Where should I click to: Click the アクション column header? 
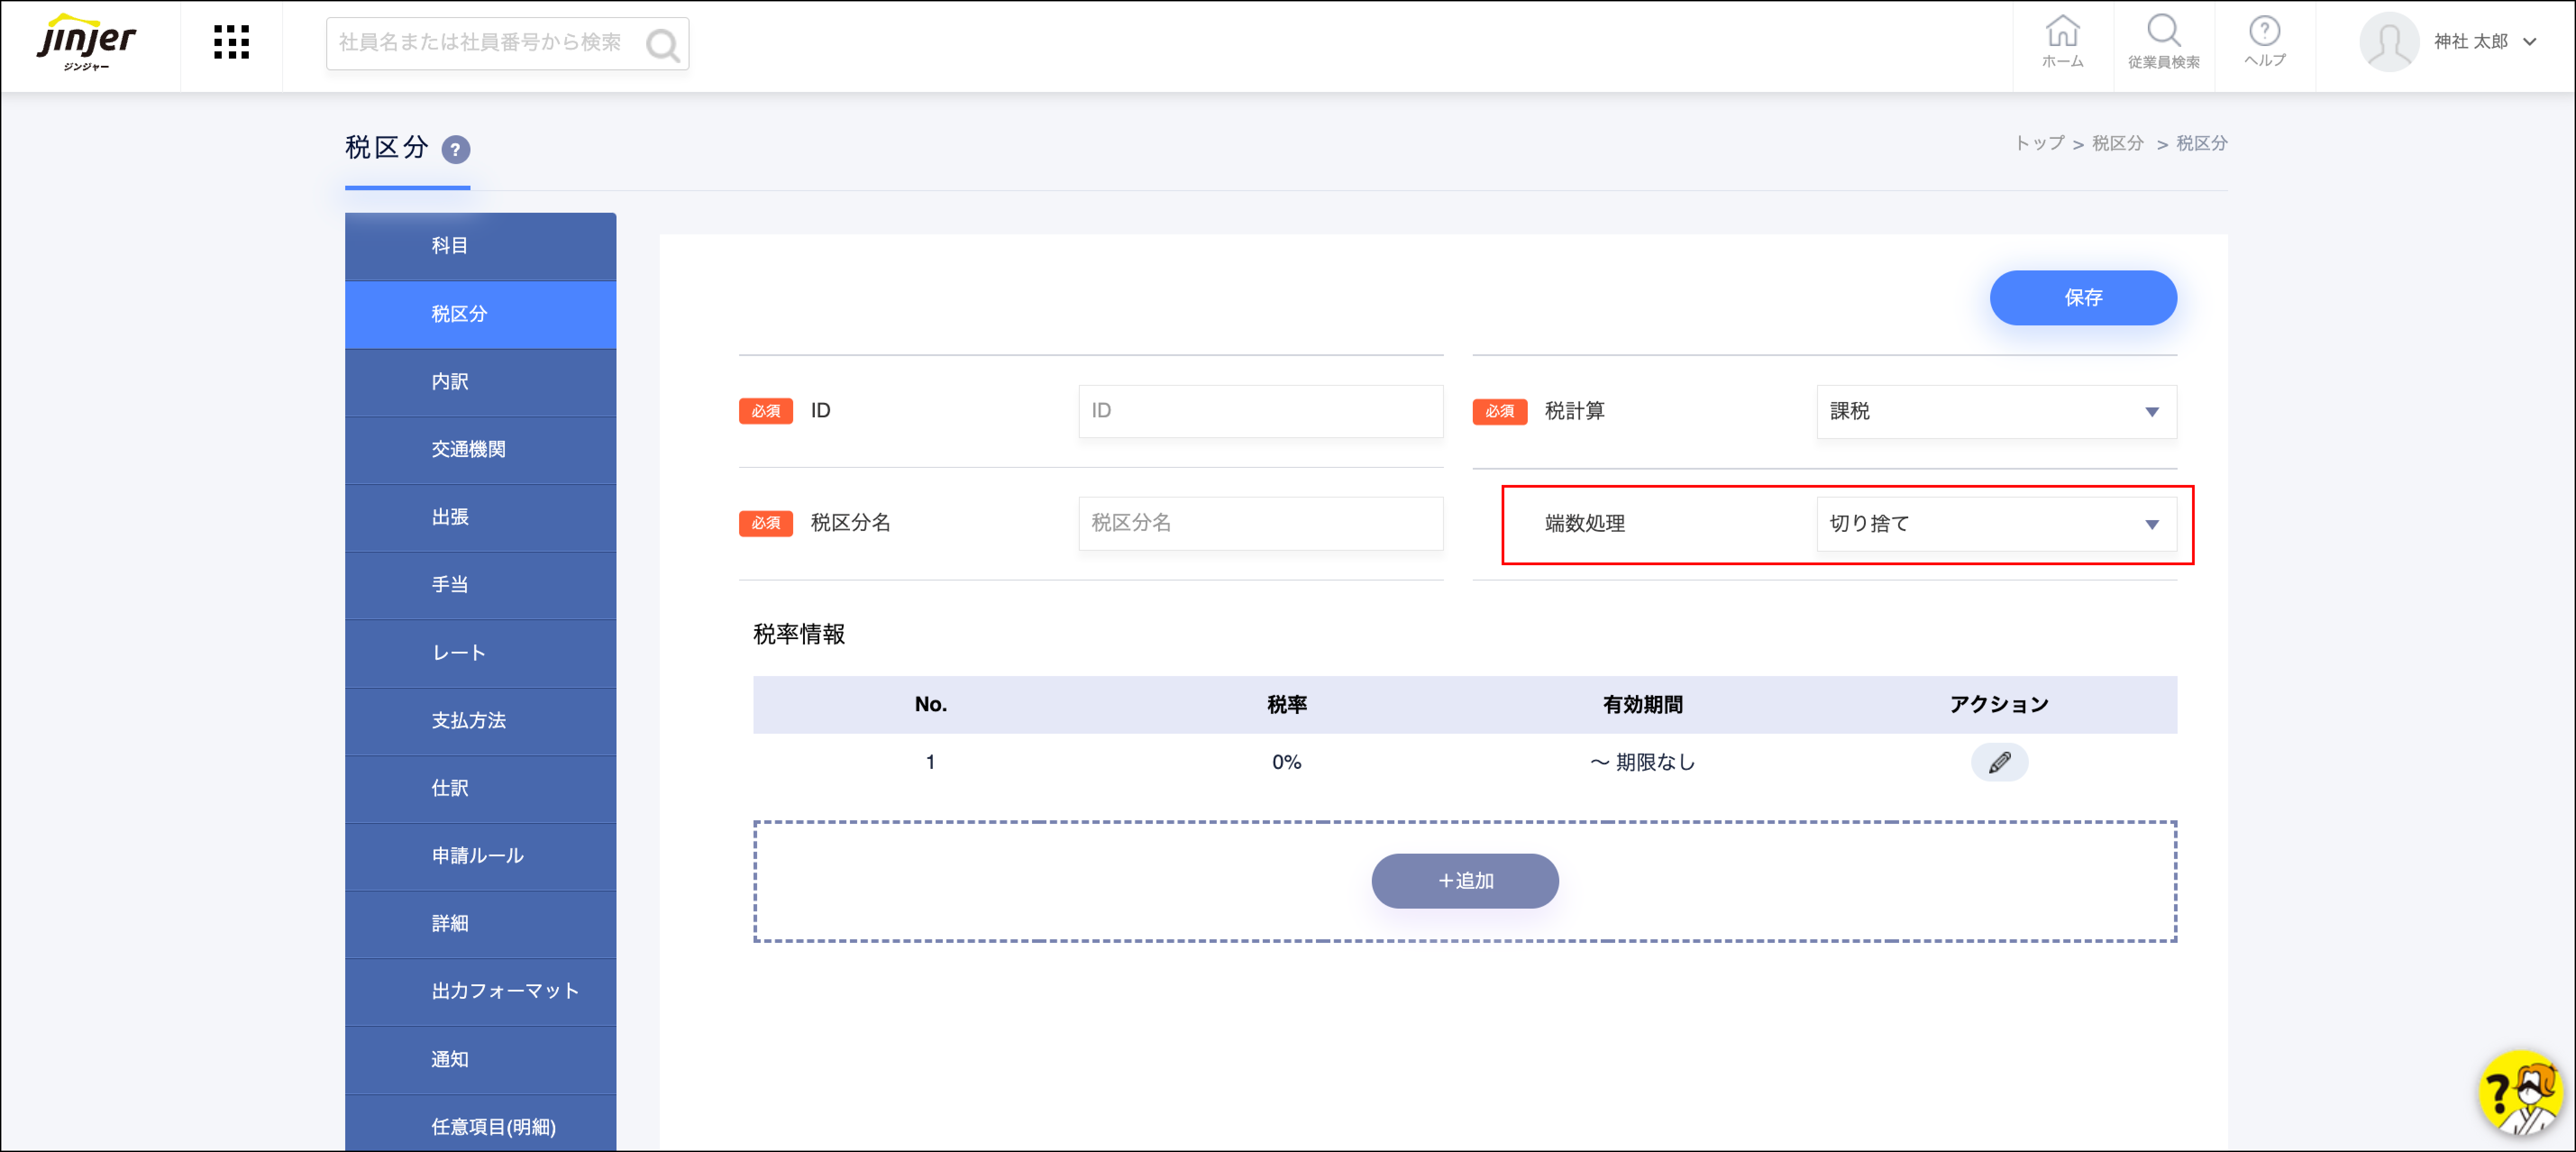tap(1999, 705)
